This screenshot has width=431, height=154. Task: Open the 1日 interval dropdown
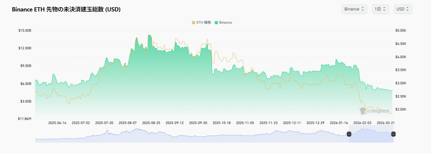[x=380, y=9]
